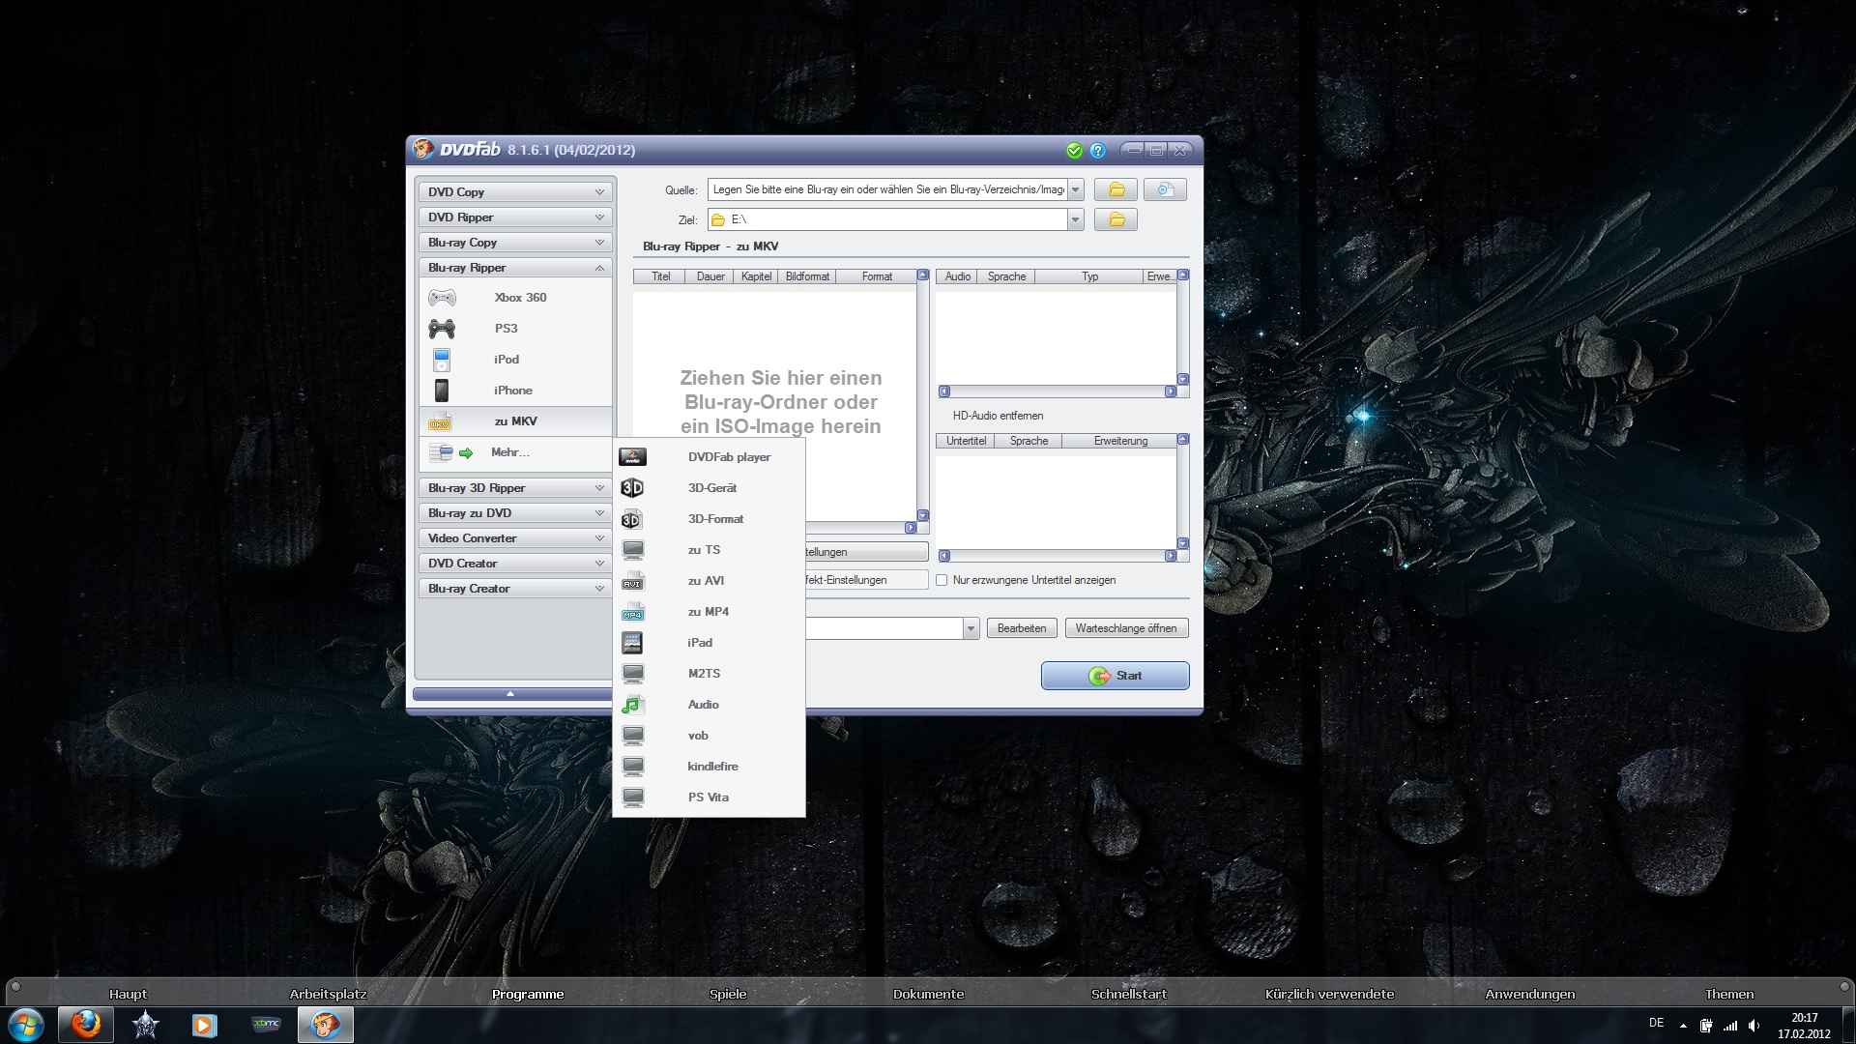Expand the Blu-ray Copy section
Image resolution: width=1856 pixels, height=1044 pixels.
pos(515,243)
